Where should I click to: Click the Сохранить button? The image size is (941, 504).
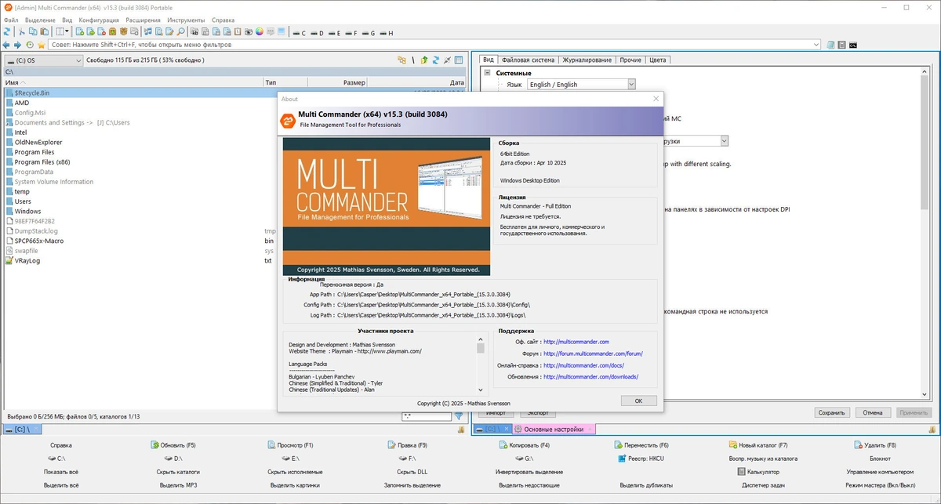click(x=831, y=412)
